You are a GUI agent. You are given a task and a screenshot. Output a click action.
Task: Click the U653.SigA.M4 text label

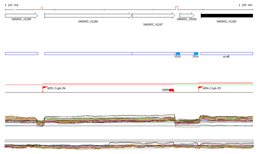pos(56,88)
